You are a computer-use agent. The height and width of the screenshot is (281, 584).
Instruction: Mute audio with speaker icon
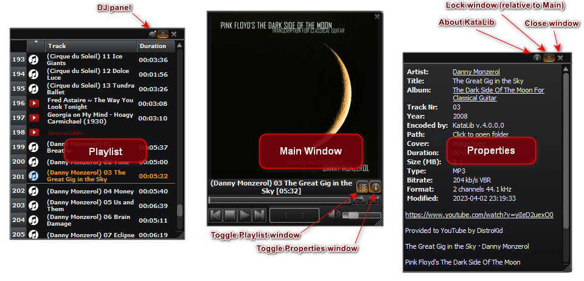334,215
